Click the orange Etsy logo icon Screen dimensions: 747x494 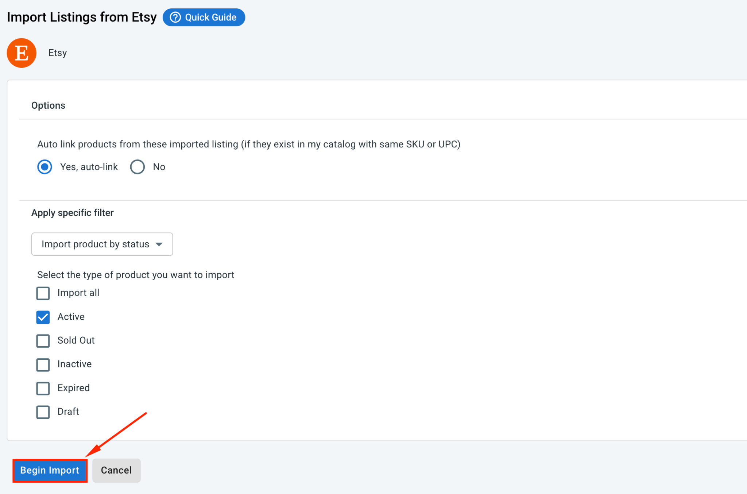click(x=22, y=53)
